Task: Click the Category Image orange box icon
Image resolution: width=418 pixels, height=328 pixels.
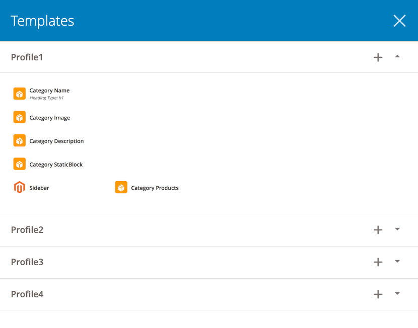Action: tap(20, 117)
